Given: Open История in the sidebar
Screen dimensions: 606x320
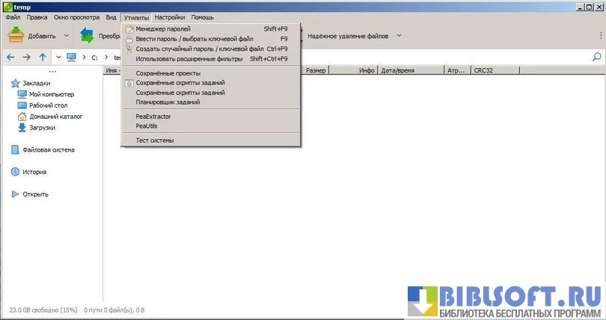Looking at the screenshot, I should tap(34, 172).
